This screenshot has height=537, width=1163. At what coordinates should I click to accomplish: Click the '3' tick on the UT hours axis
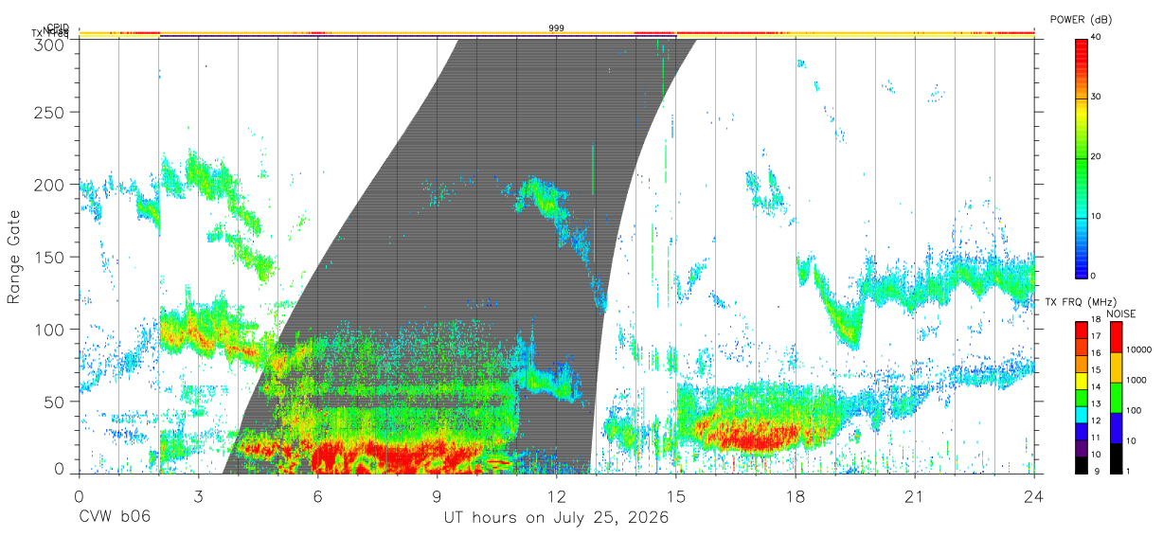(198, 495)
